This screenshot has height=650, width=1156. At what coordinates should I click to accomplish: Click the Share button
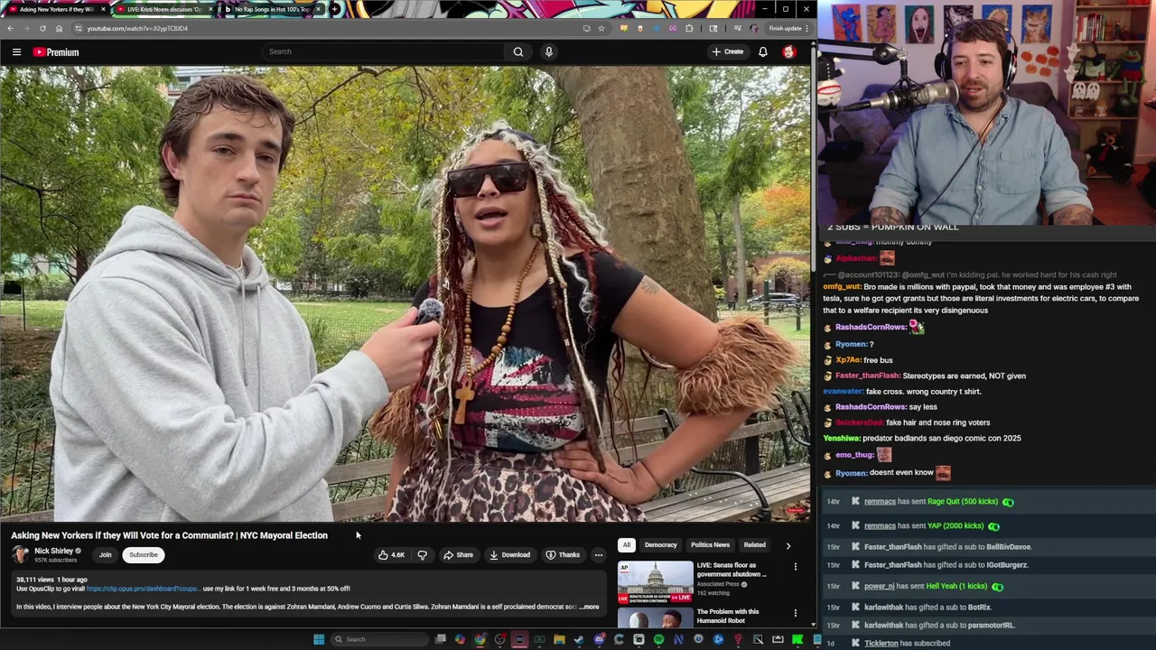coord(458,555)
